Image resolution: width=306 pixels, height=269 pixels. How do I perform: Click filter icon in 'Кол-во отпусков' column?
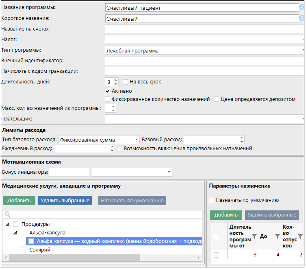click(300, 236)
